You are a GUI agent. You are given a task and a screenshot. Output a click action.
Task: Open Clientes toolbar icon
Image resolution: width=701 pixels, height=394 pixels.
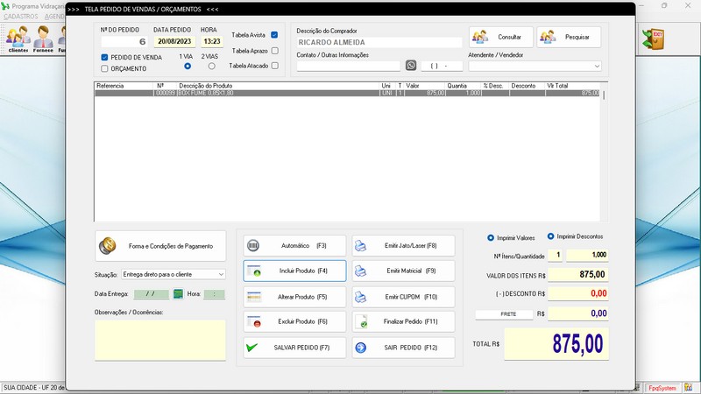pyautogui.click(x=18, y=39)
